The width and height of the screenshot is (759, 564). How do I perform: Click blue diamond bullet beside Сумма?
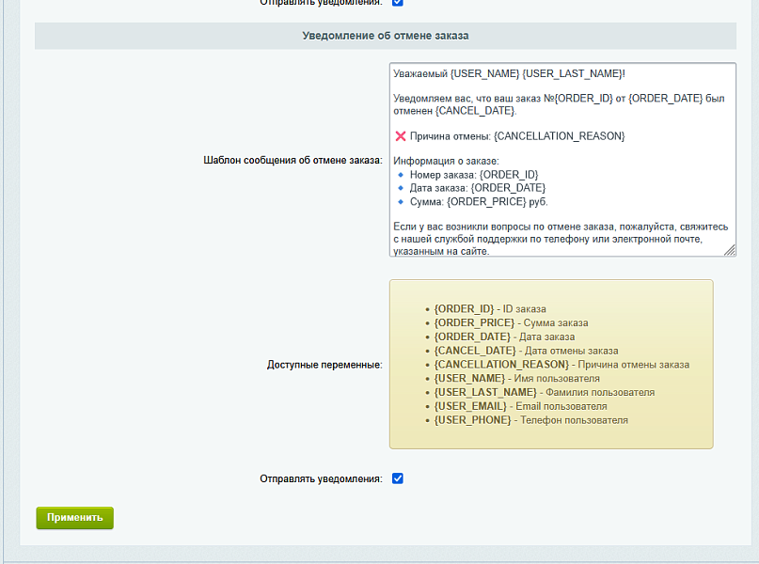click(x=401, y=202)
